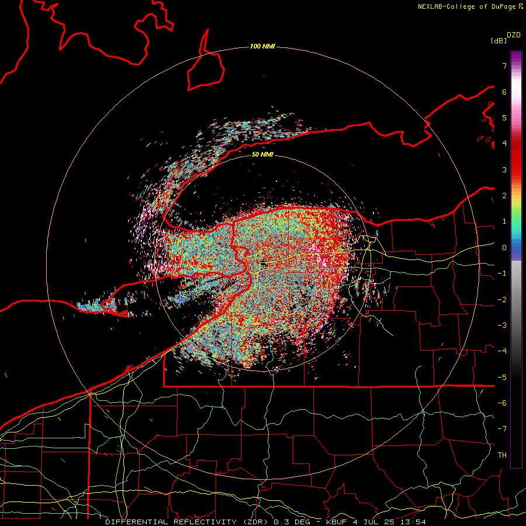Click the TH threshold label on colorbar
Viewport: 526px width, 526px height.
tap(502, 455)
